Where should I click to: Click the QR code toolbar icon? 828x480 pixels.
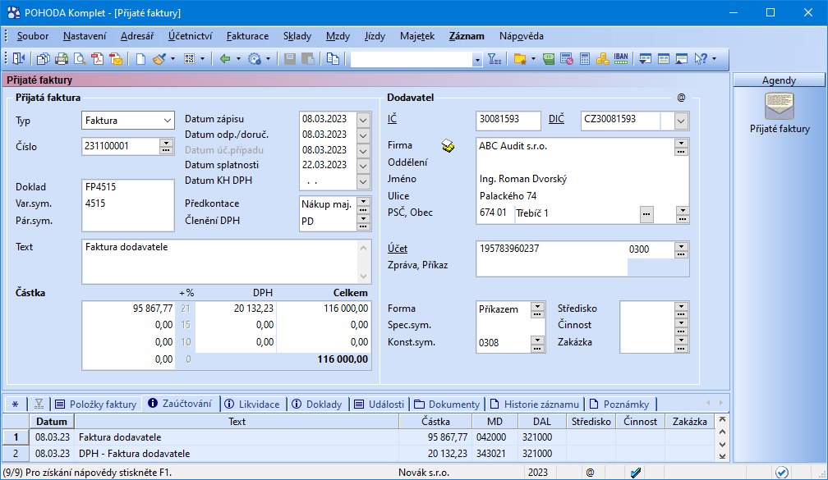189,59
